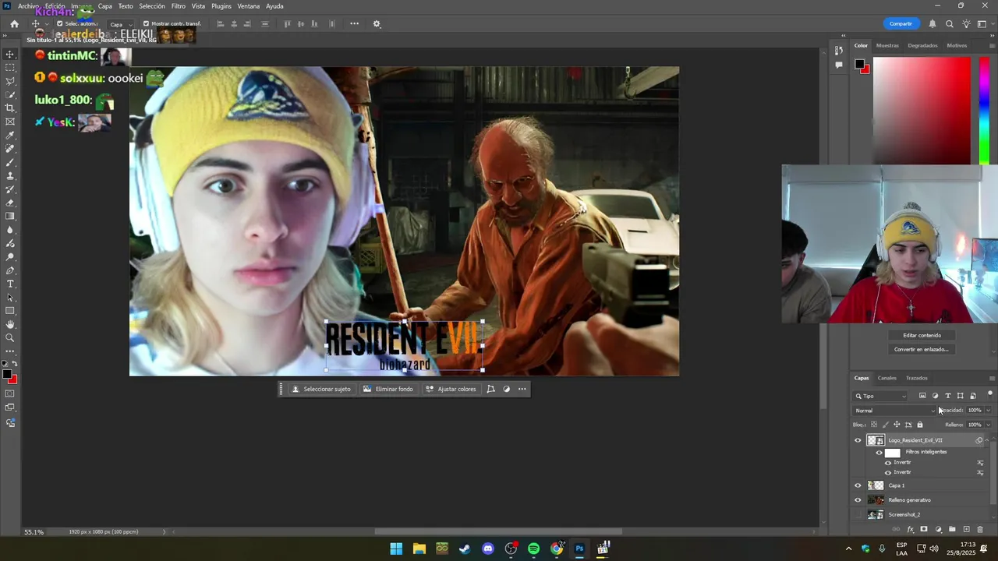Show the Screenshot_2 layer
Screen dimensions: 998x561
tap(858, 515)
